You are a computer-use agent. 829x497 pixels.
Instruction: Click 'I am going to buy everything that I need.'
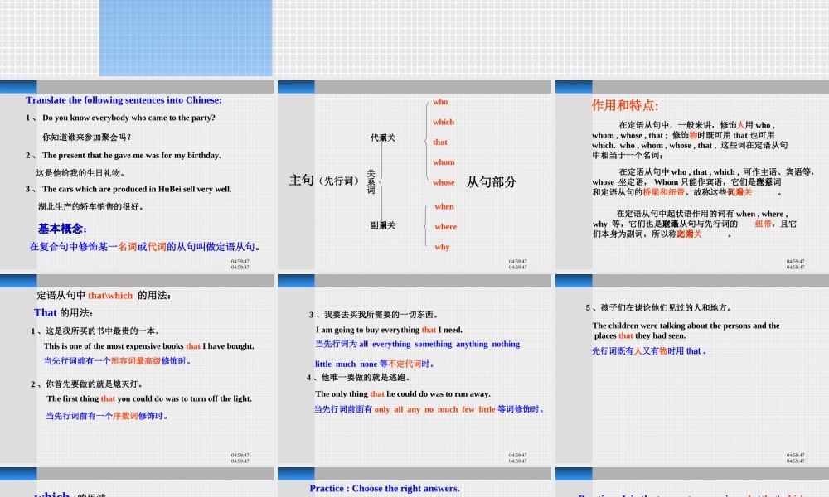pos(389,330)
